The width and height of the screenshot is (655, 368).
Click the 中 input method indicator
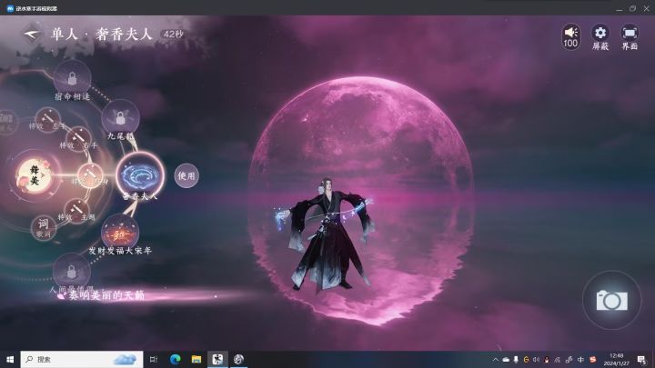tap(580, 359)
